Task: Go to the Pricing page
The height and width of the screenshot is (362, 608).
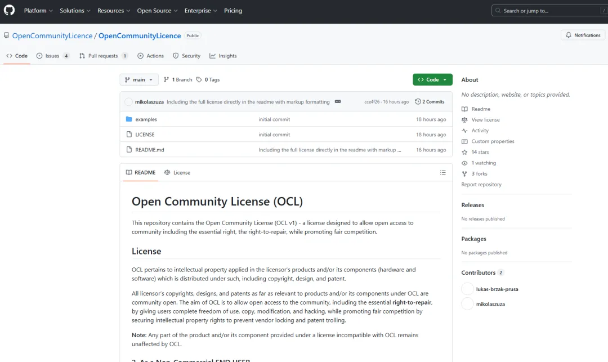Action: 233,11
